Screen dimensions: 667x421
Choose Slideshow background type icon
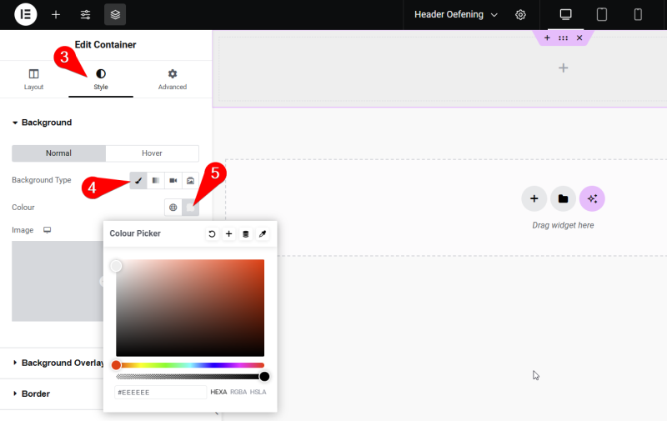(x=191, y=180)
